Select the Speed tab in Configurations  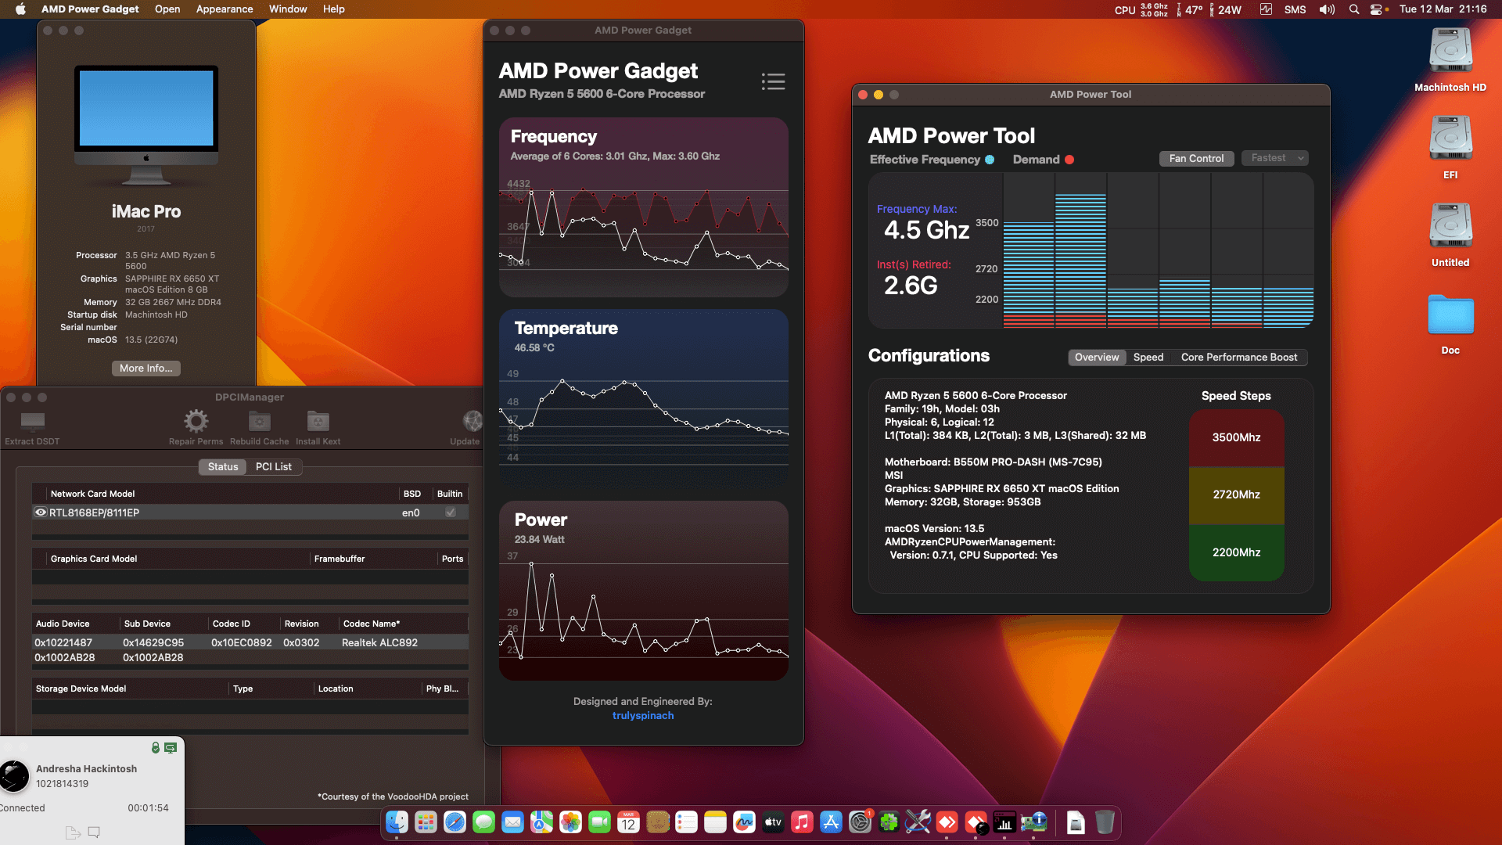(x=1148, y=357)
